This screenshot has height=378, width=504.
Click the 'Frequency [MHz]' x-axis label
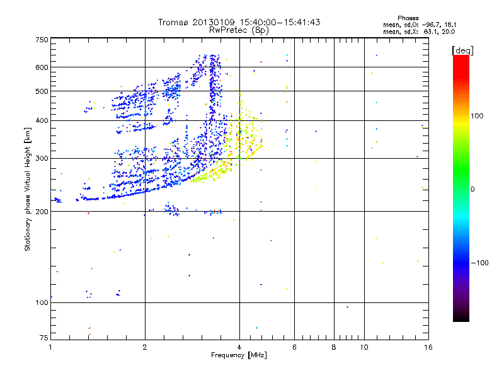tap(239, 355)
